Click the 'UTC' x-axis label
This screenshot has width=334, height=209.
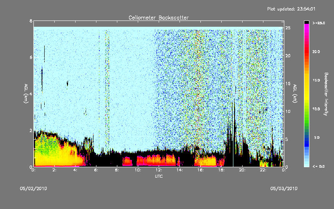click(159, 176)
